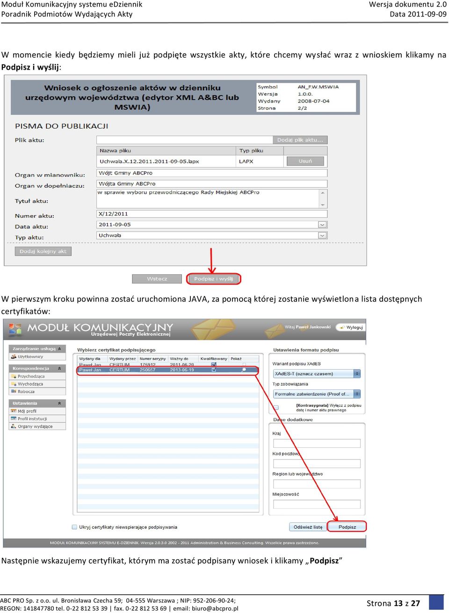The width and height of the screenshot is (449, 613).
Task: Open Wychodząca correspondence menu item
Action: (x=37, y=384)
